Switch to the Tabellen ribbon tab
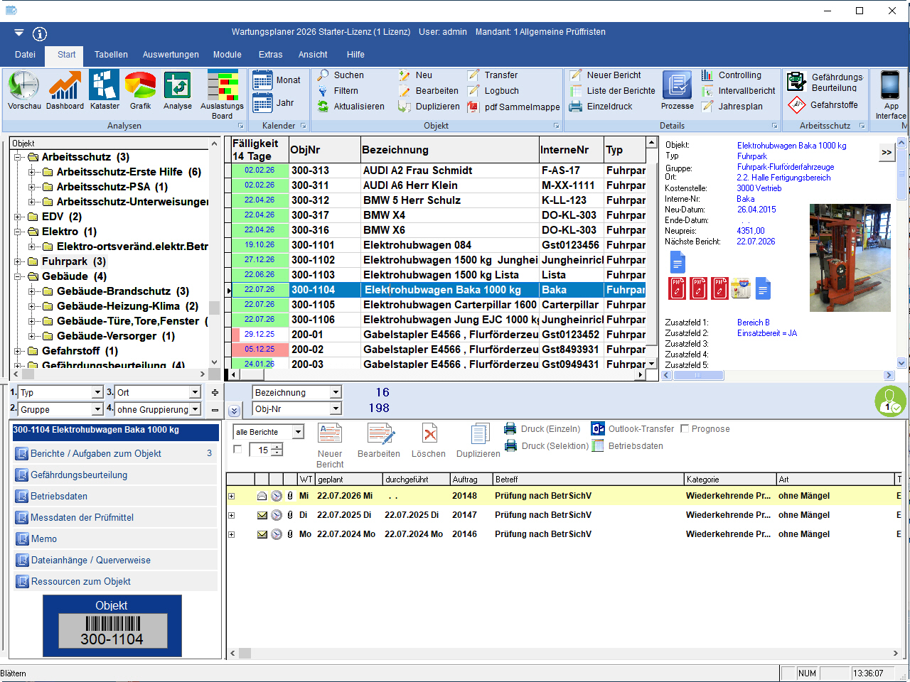The height and width of the screenshot is (682, 910). pos(111,55)
